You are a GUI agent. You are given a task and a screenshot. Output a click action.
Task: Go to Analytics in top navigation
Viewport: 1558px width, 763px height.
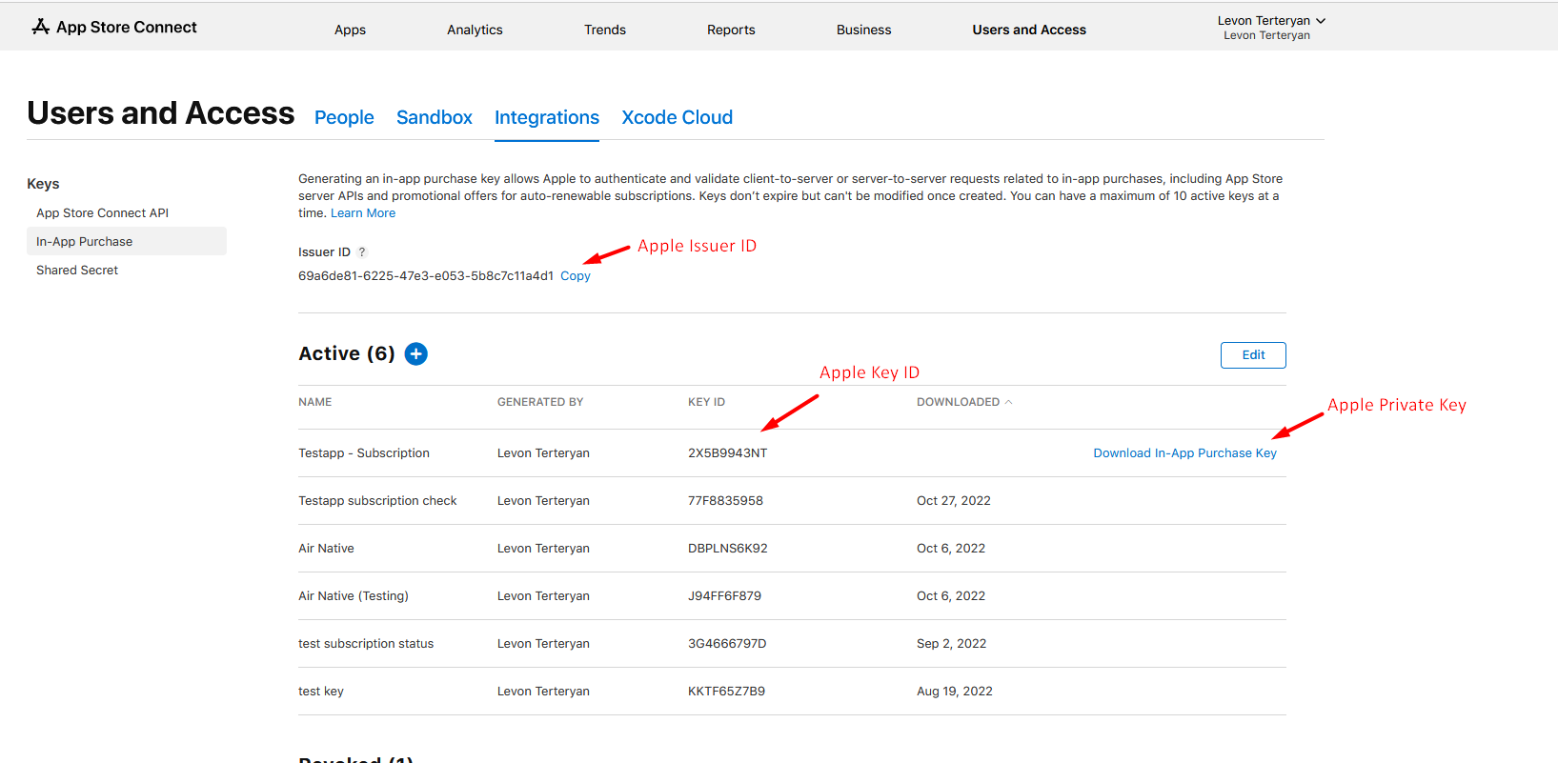tap(475, 30)
